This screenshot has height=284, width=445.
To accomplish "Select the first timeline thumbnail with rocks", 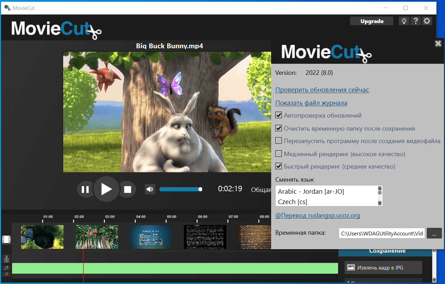I will tap(42, 237).
